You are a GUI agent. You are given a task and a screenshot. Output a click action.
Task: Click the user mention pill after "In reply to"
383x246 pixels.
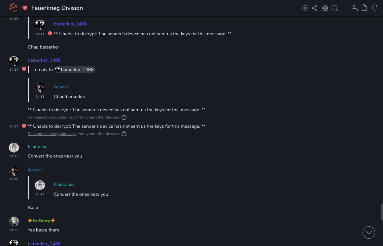pos(75,70)
